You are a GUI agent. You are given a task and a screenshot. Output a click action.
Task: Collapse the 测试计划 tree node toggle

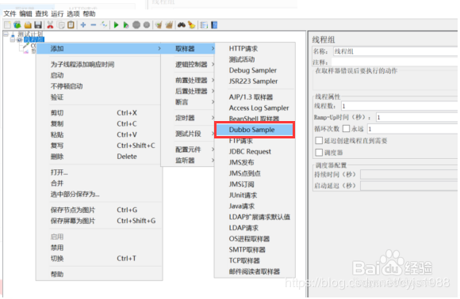[x=6, y=34]
